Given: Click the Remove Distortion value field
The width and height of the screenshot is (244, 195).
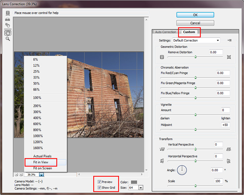Looking at the screenshot, I should pos(216,52).
